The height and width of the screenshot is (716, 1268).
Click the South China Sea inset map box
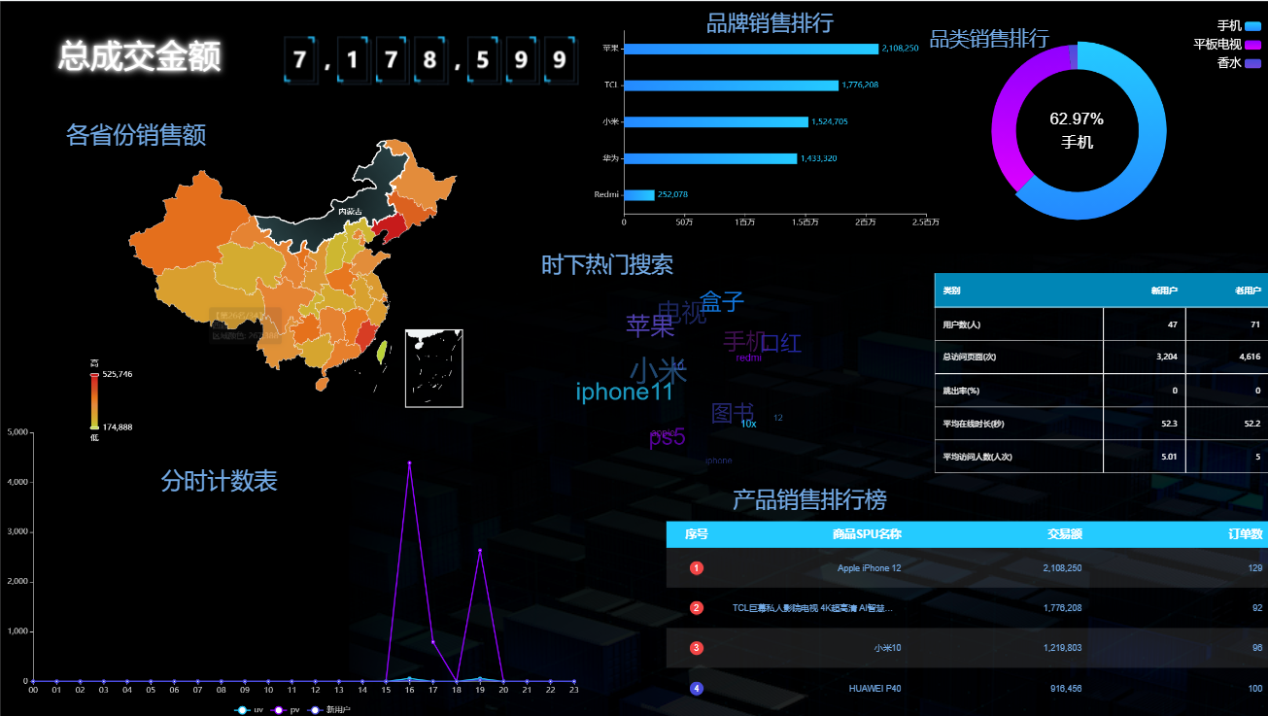coord(434,368)
